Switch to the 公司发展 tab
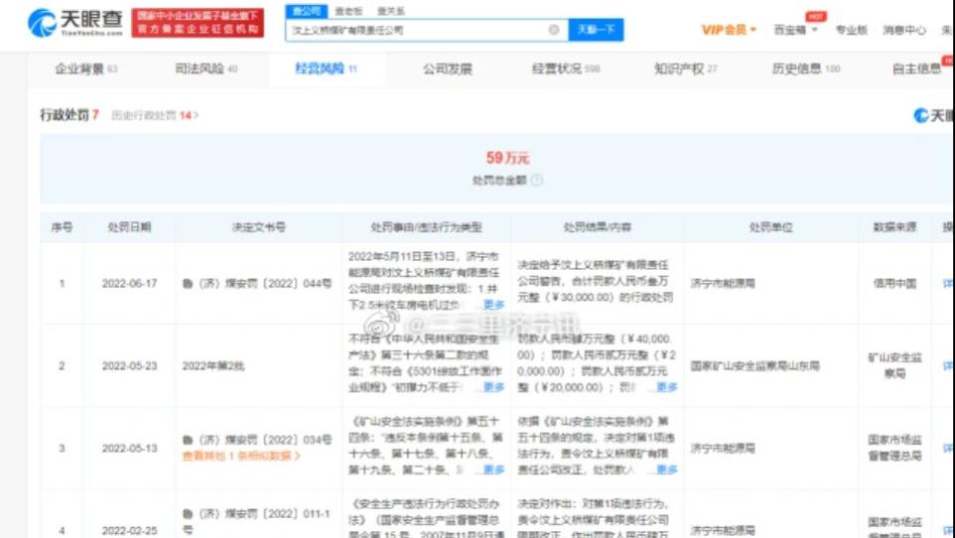The height and width of the screenshot is (538, 955). [448, 68]
